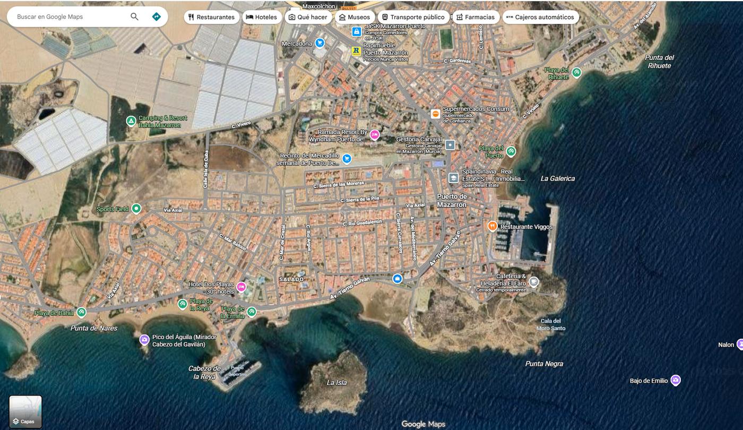Viewport: 743px width, 430px height.
Task: Select the Qué hacer category chip
Action: point(308,17)
